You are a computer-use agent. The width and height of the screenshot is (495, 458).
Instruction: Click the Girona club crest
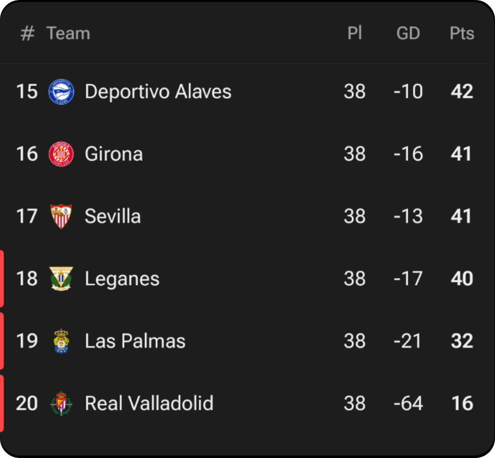(62, 154)
